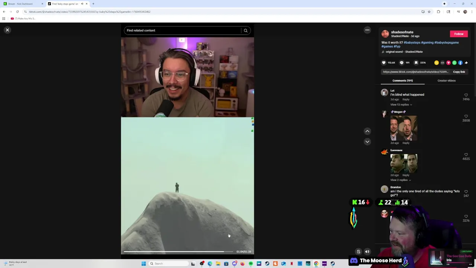The width and height of the screenshot is (476, 268).
Task: Like the video with the heart icon
Action: click(x=384, y=63)
